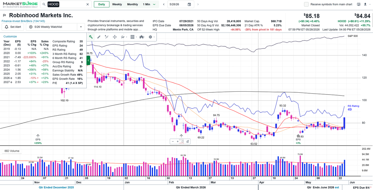Zoom in chart with plus icon
The height and width of the screenshot is (190, 373).
(178, 141)
